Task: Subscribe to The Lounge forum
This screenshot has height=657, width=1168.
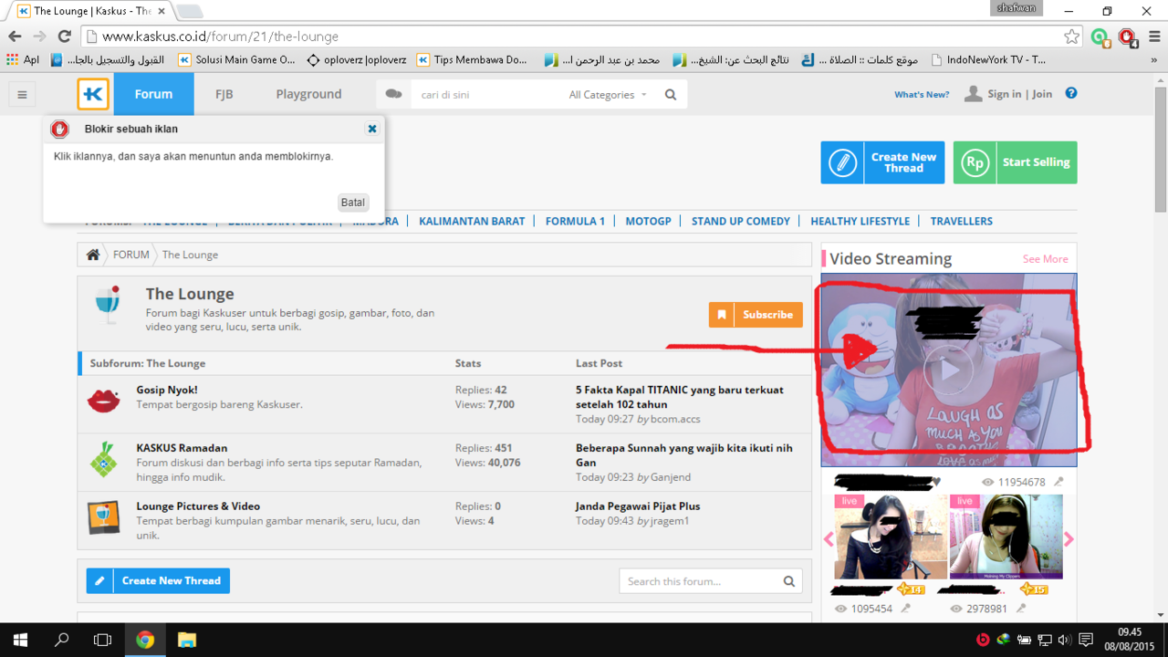Action: pos(756,315)
